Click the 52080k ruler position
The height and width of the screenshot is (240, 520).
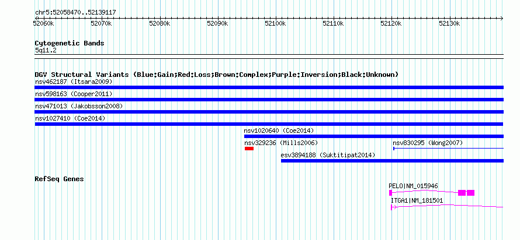(160, 24)
